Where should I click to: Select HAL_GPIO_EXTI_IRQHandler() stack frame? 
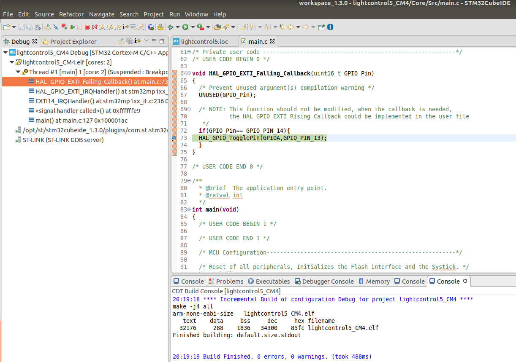click(98, 91)
